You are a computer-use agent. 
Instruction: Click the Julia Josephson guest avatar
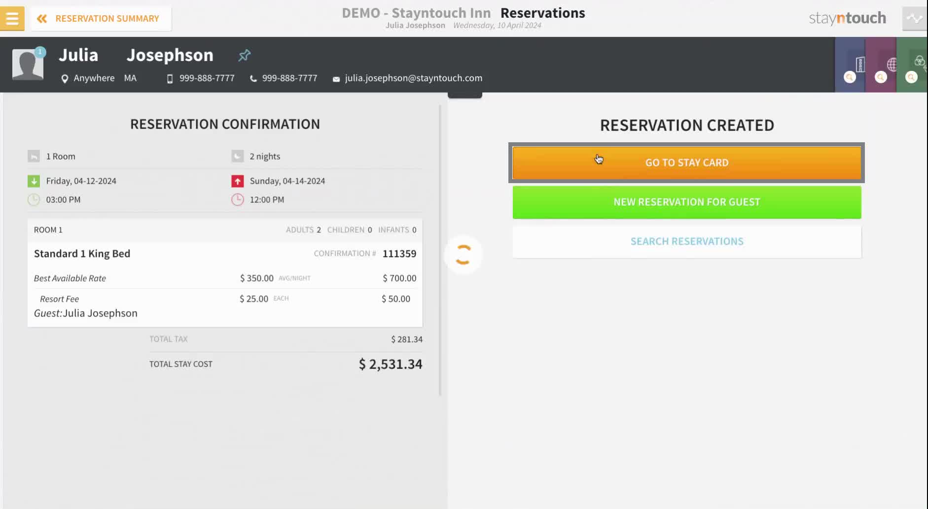click(28, 64)
